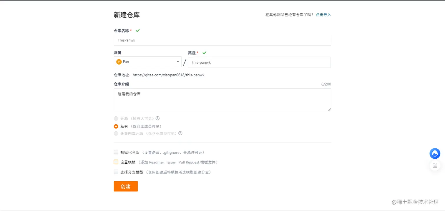The height and width of the screenshot is (211, 445).
Task: Click the 仓库介绍 field label
Action: pos(121,84)
